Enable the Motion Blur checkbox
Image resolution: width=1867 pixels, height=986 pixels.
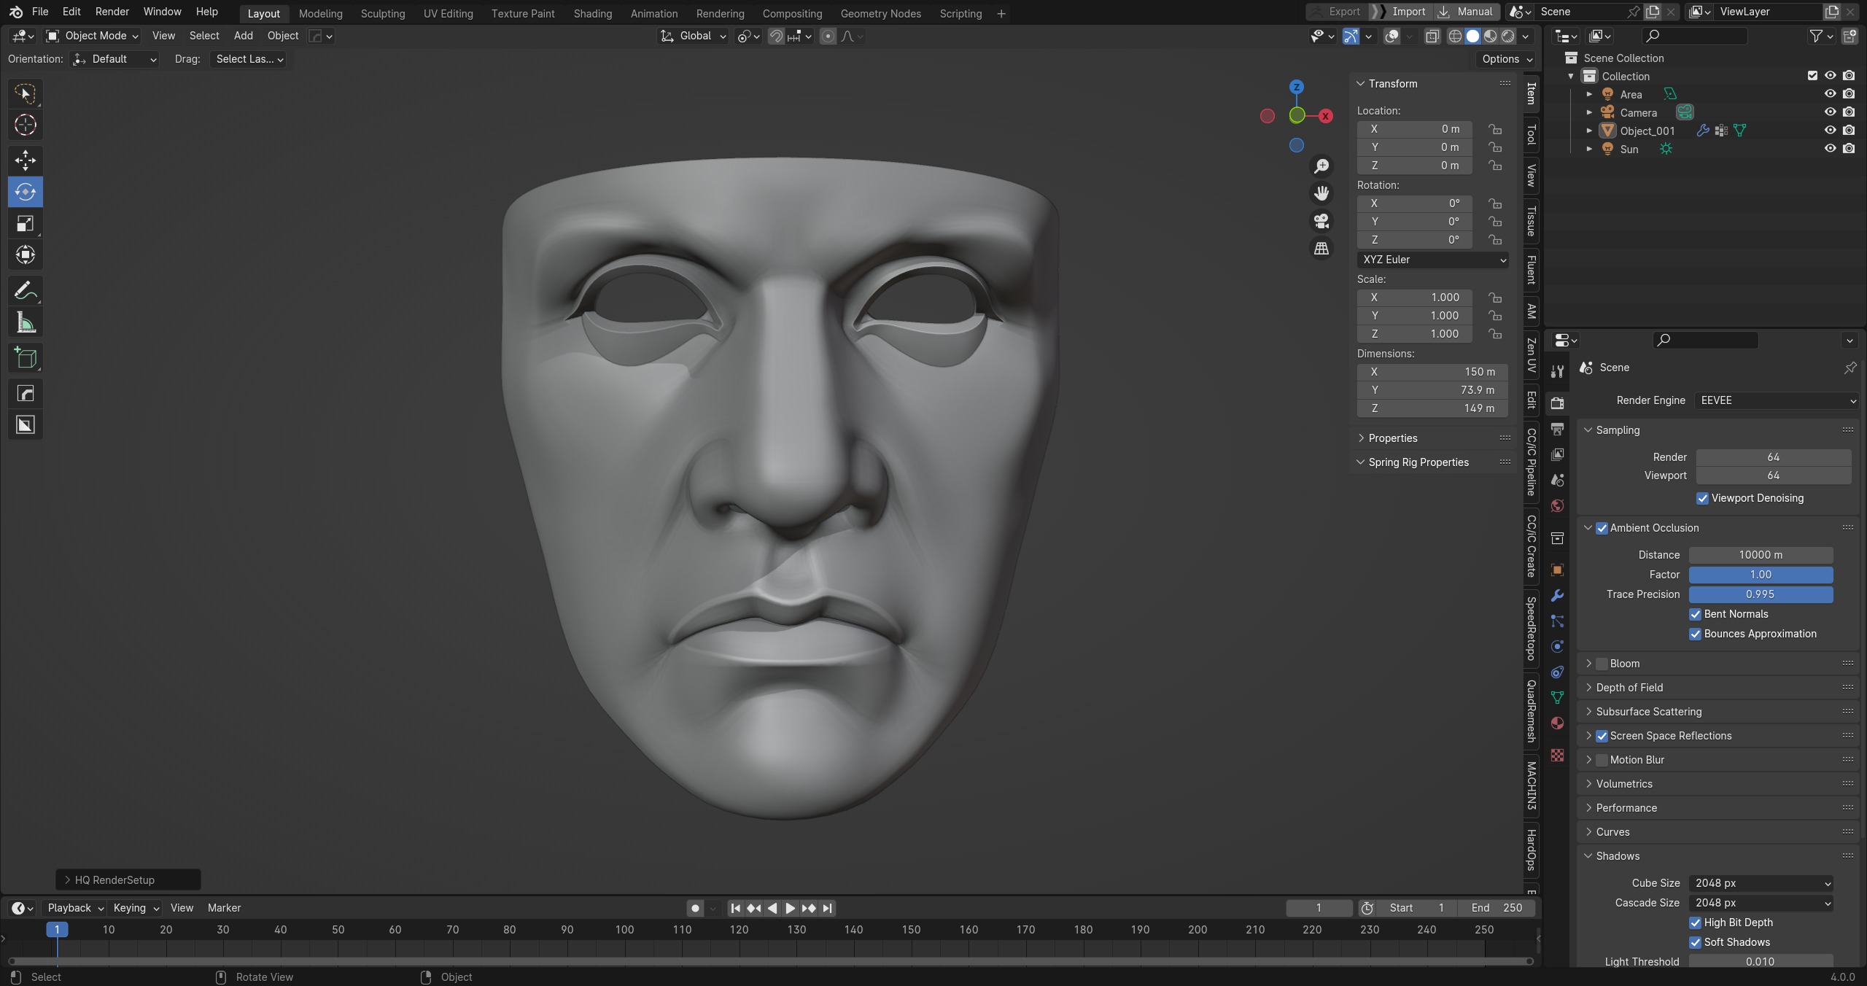click(1602, 760)
